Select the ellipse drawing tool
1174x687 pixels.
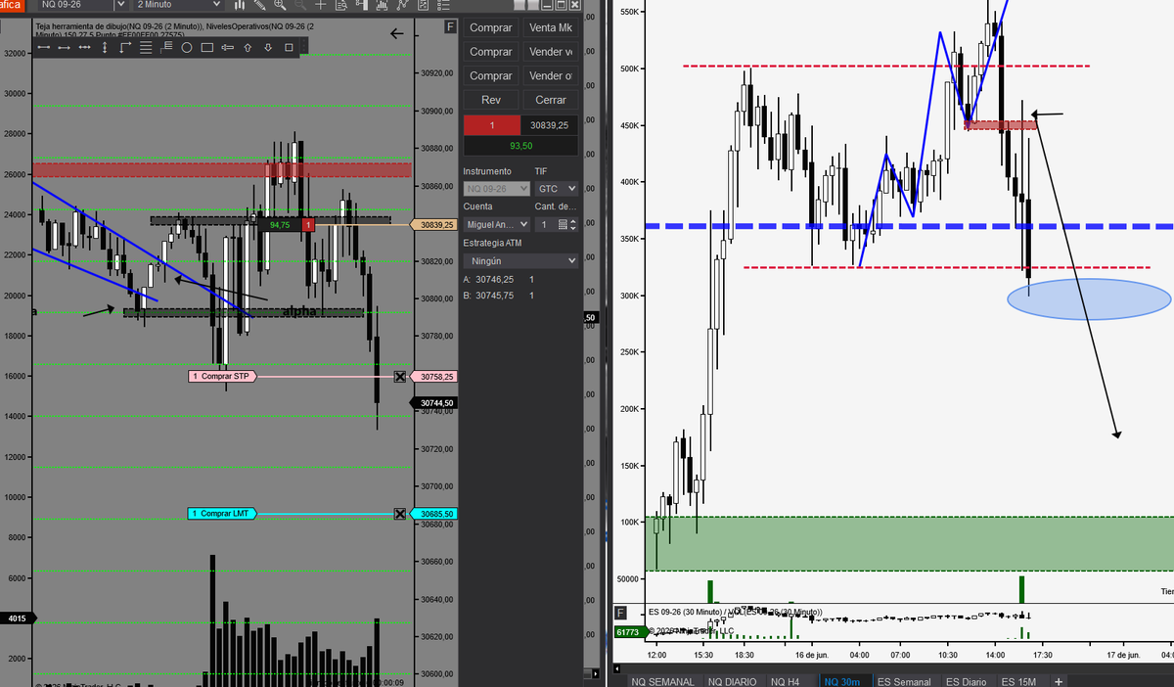pos(187,47)
